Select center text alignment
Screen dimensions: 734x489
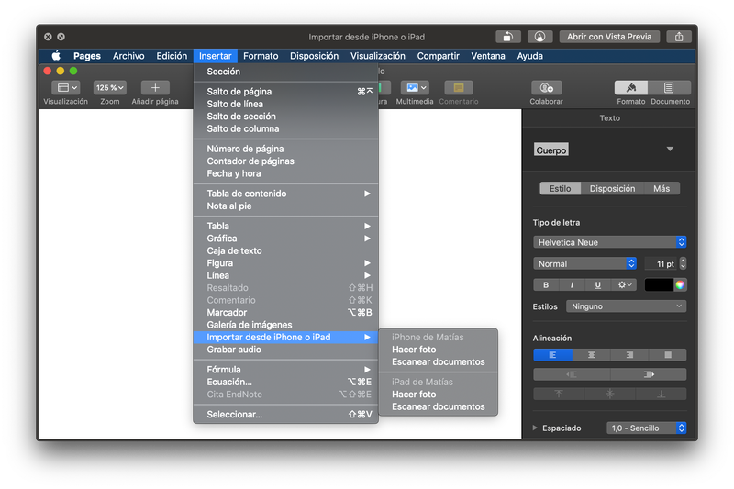coord(591,355)
